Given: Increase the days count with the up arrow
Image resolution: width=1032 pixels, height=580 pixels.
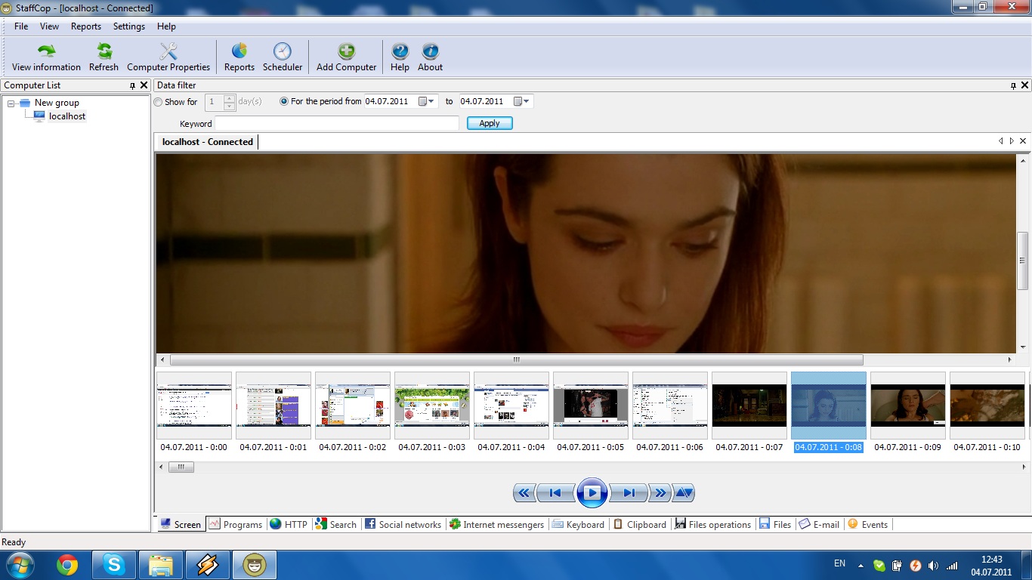Looking at the screenshot, I should point(230,98).
